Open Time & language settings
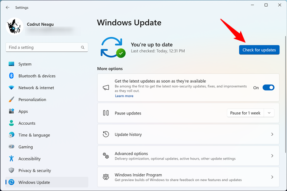 [x=34, y=135]
